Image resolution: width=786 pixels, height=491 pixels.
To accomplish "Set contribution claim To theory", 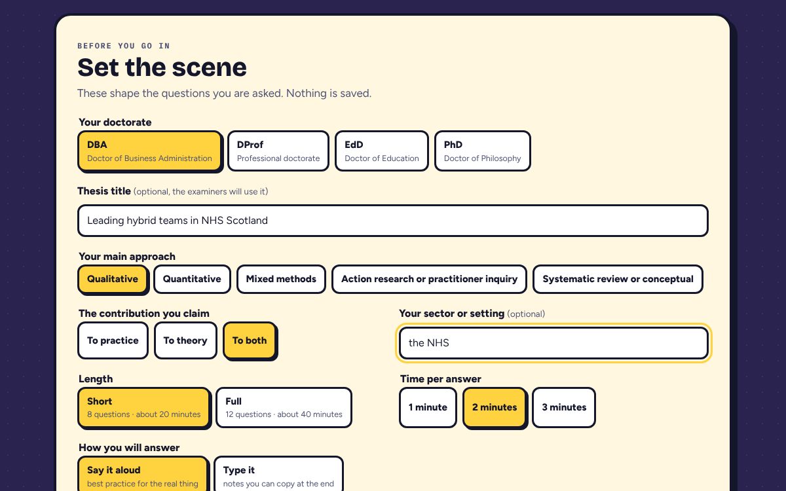I will click(185, 340).
